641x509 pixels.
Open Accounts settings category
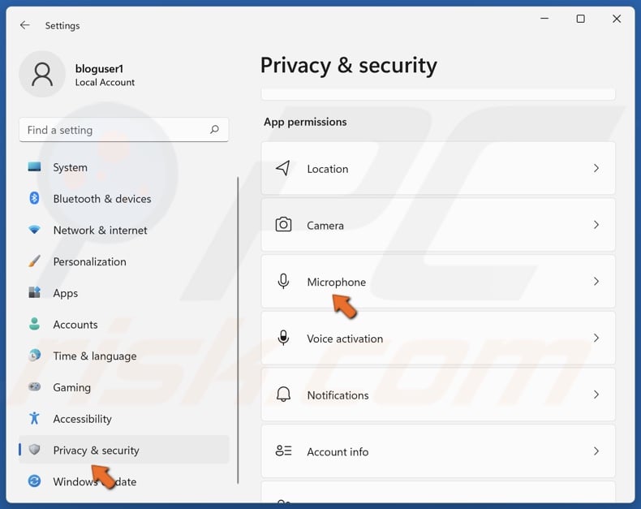tap(124, 325)
